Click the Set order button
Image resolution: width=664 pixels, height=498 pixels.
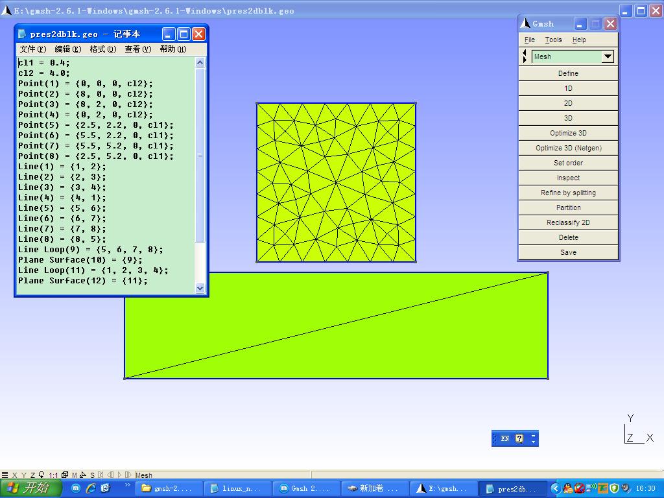coord(568,163)
